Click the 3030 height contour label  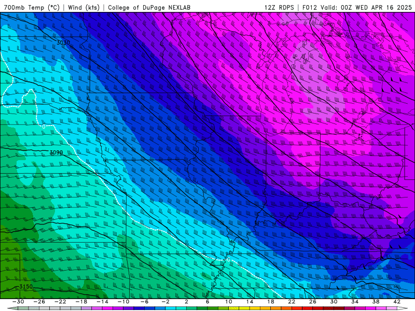click(63, 43)
